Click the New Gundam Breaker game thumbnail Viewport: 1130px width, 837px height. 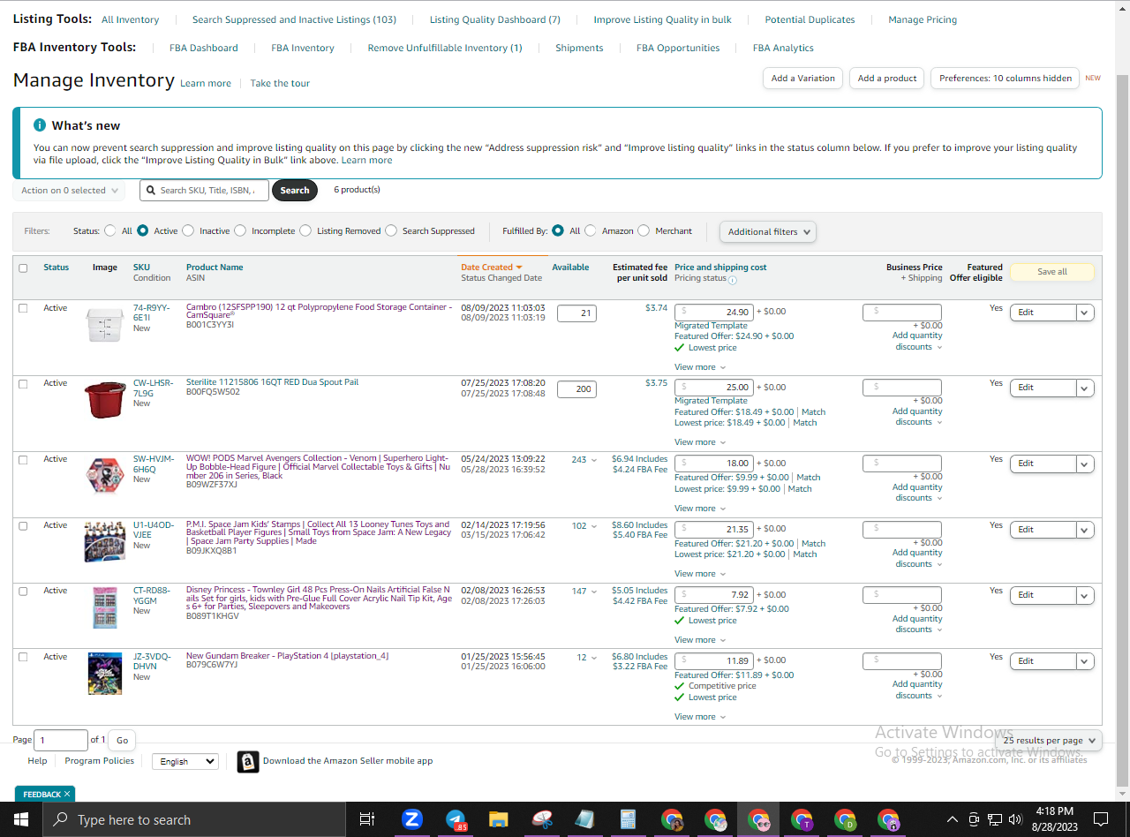[105, 674]
